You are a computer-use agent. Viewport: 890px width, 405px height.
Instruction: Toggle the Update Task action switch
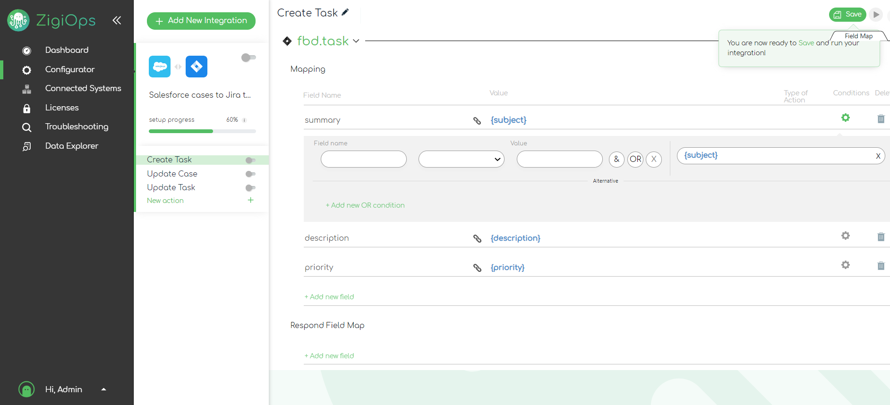coord(250,188)
